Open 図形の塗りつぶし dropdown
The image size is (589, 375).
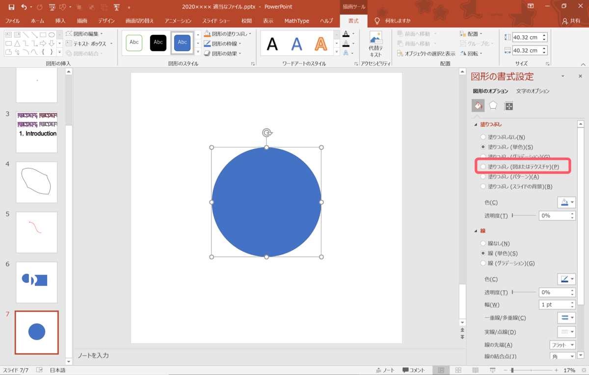tap(228, 34)
